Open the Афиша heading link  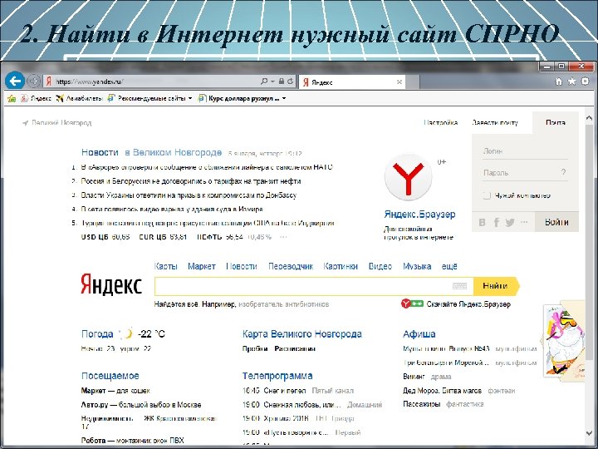pyautogui.click(x=419, y=334)
